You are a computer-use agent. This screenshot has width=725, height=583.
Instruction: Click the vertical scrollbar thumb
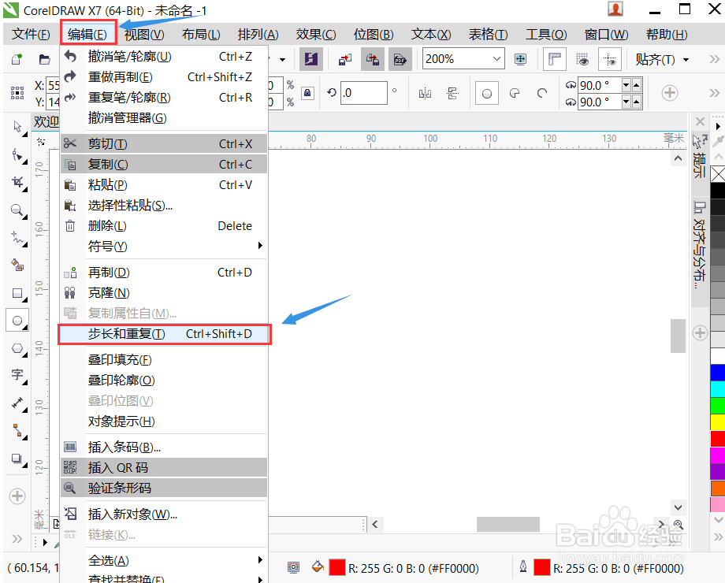click(x=678, y=336)
